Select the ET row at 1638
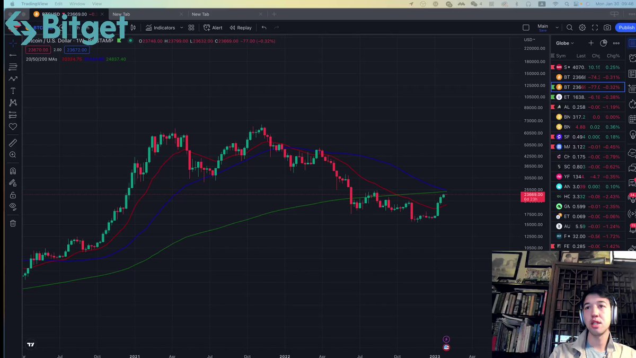 pyautogui.click(x=587, y=97)
